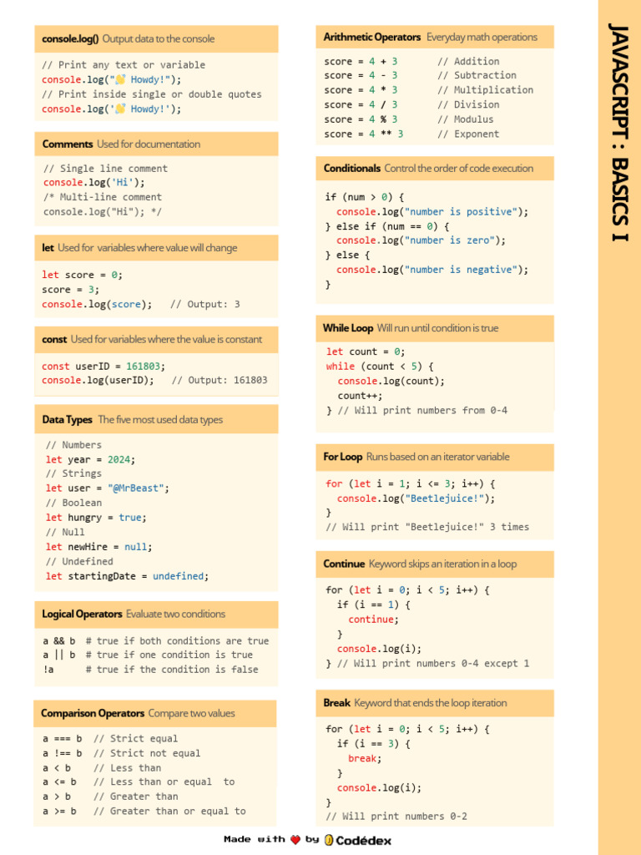Click the Codédex coin logo icon
This screenshot has height=855, width=641.
pos(330,840)
